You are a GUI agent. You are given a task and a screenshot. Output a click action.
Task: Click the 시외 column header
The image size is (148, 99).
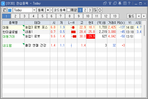(x=138, y=23)
